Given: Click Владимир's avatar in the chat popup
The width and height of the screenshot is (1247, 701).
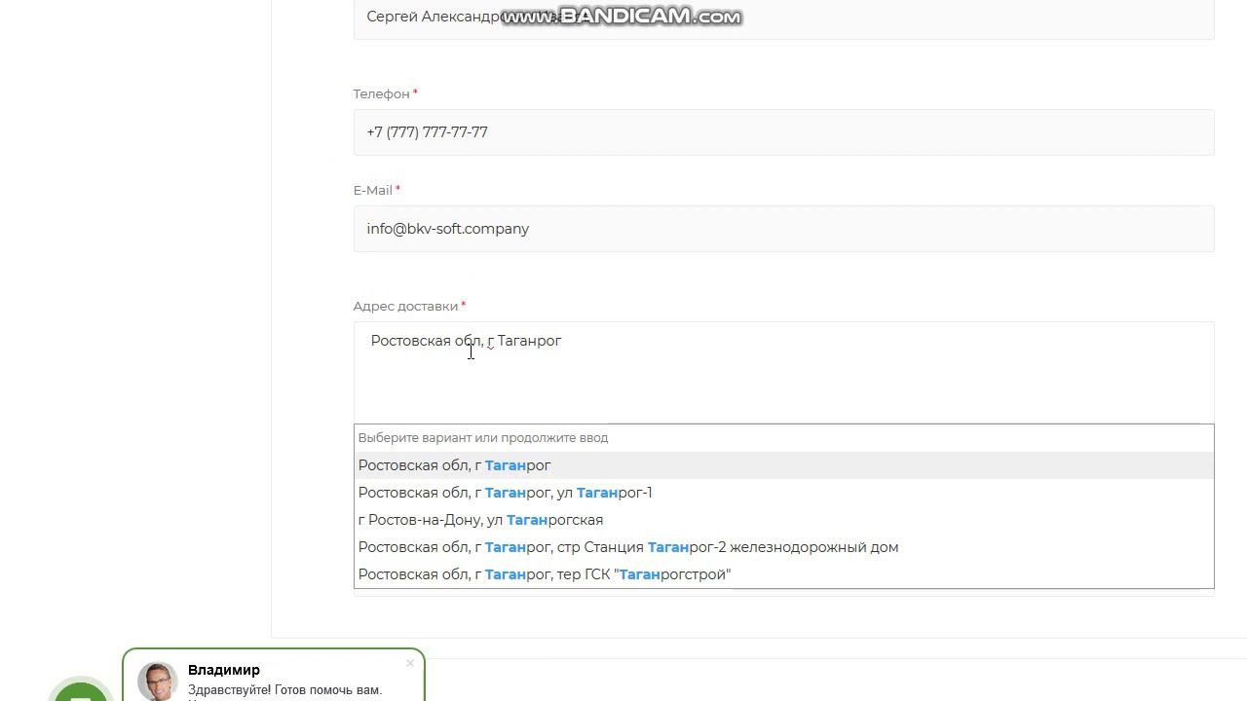Looking at the screenshot, I should point(157,682).
